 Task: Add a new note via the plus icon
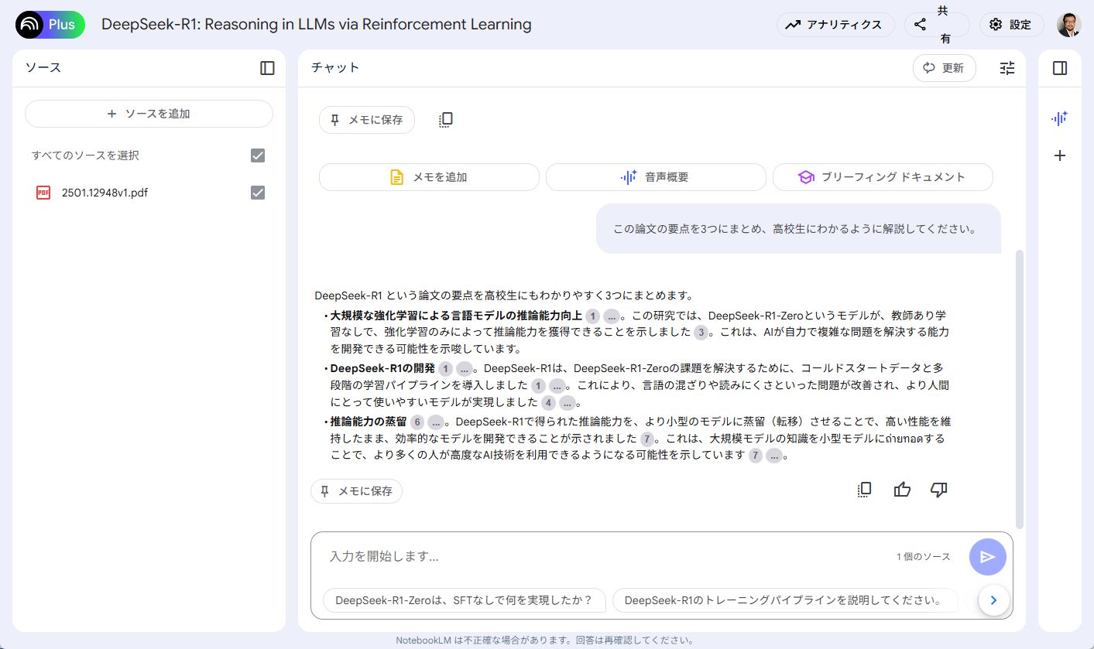pos(1059,155)
